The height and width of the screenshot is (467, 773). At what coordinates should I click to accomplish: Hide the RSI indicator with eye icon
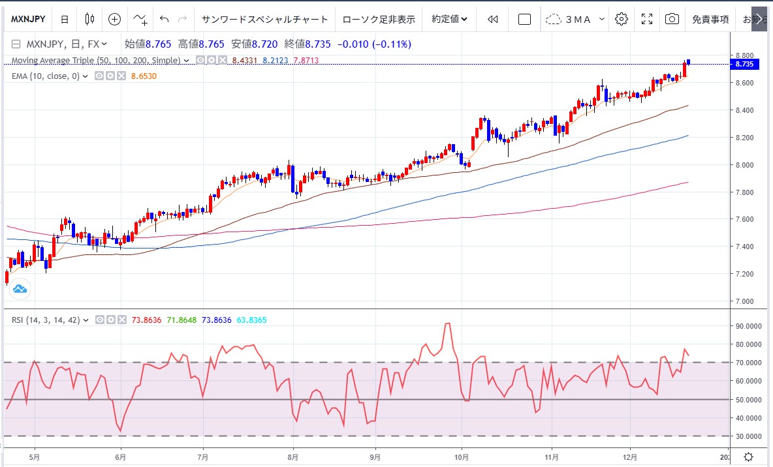[x=100, y=320]
